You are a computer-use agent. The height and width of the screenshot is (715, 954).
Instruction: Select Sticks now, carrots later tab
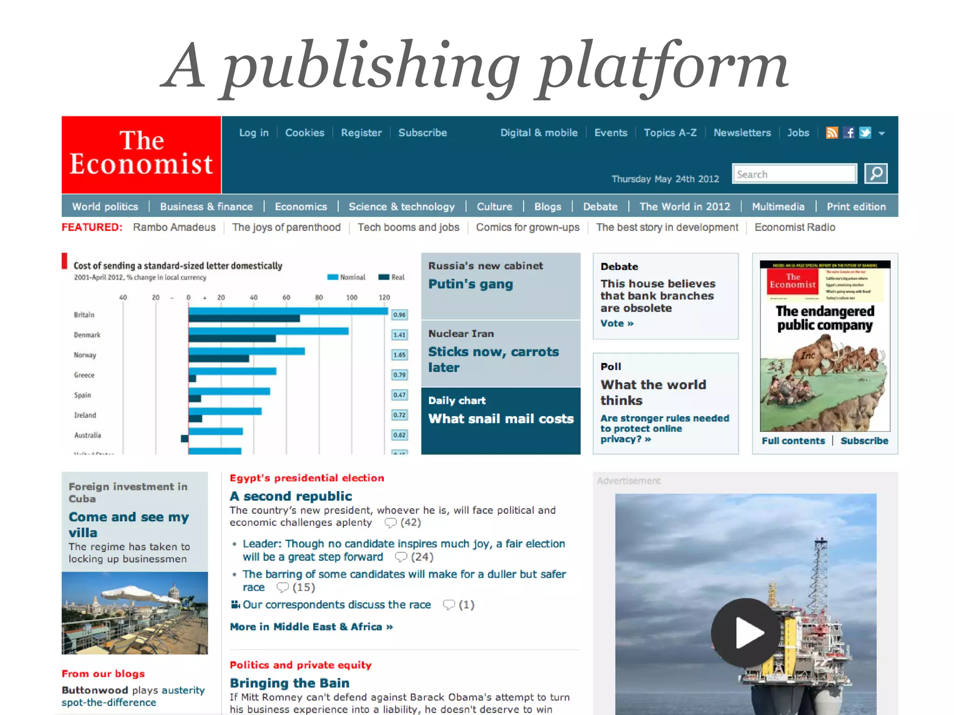pyautogui.click(x=501, y=353)
